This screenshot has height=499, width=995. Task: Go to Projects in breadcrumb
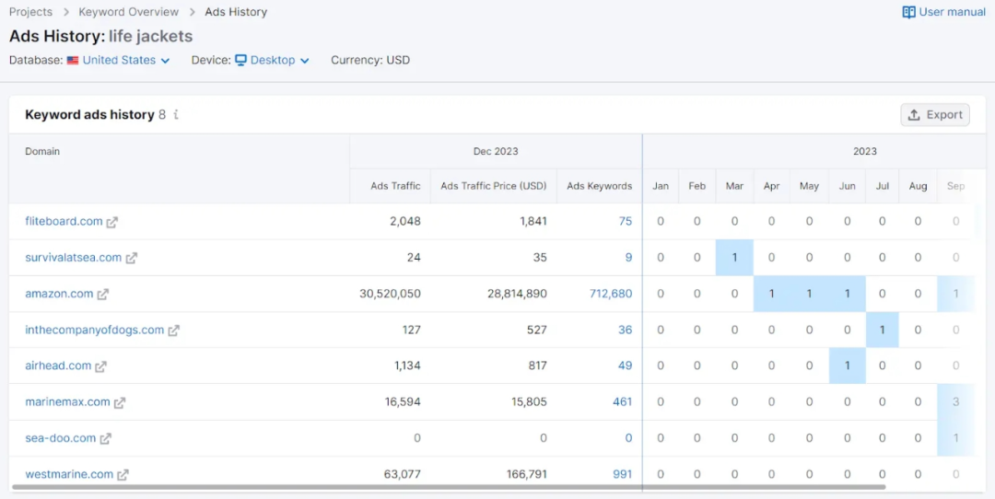(30, 12)
